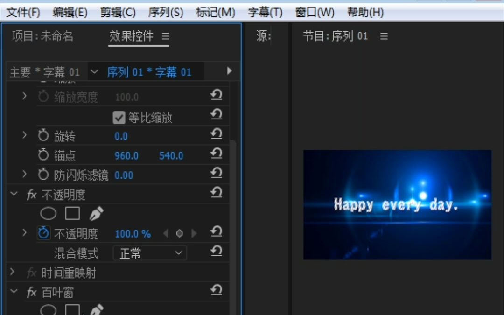
Task: Click the 960.0 anchor point value field
Action: (x=125, y=155)
